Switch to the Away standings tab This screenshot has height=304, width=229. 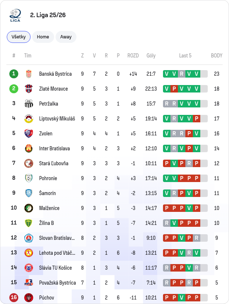[x=66, y=37]
